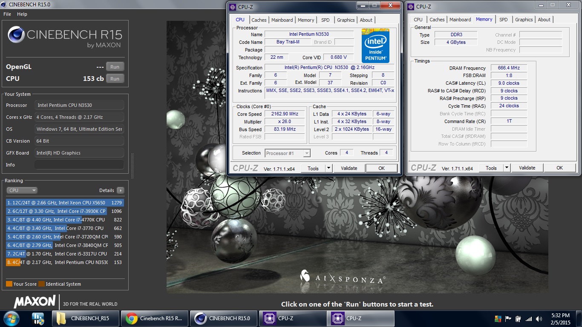The width and height of the screenshot is (582, 327).
Task: Open the File menu in Cinebench
Action: [7, 14]
